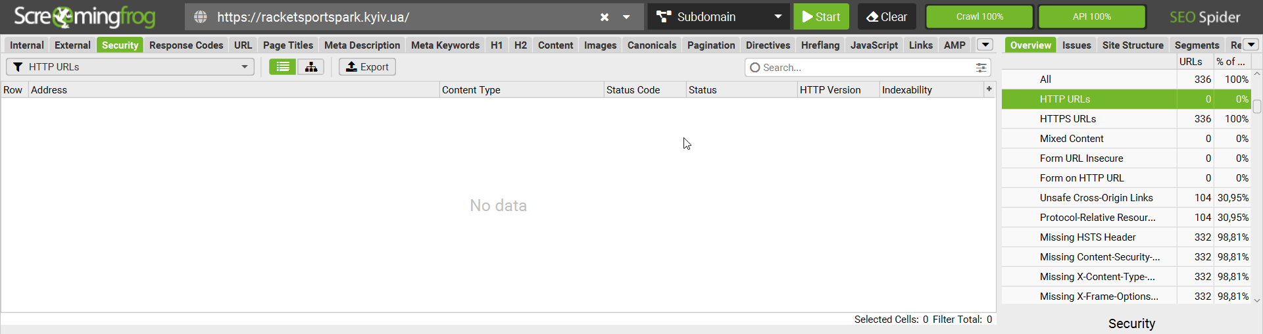The height and width of the screenshot is (334, 1263).
Task: Add a column with the plus icon
Action: point(989,89)
